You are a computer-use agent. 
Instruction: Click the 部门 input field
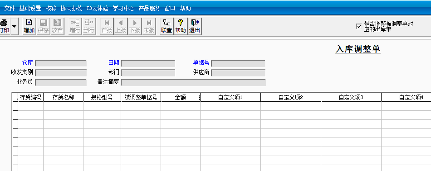148,73
